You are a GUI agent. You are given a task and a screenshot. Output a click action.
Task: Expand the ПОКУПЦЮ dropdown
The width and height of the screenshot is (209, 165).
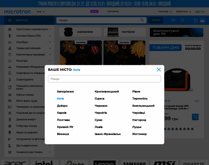[165, 12]
